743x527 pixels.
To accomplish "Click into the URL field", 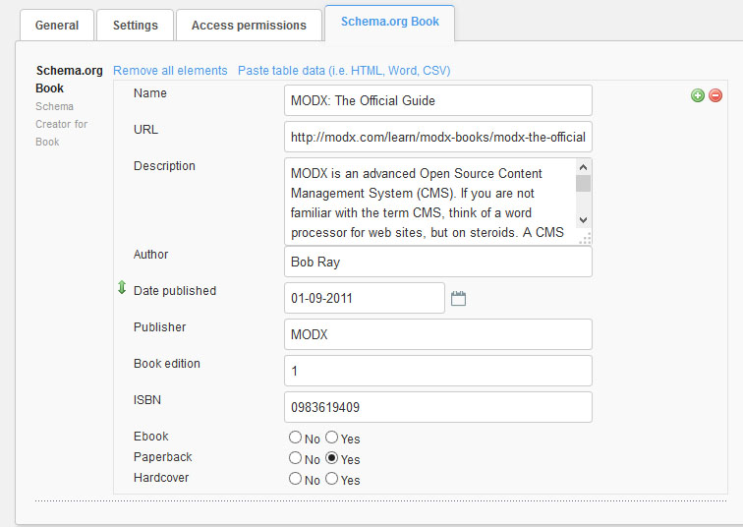I will (x=438, y=137).
